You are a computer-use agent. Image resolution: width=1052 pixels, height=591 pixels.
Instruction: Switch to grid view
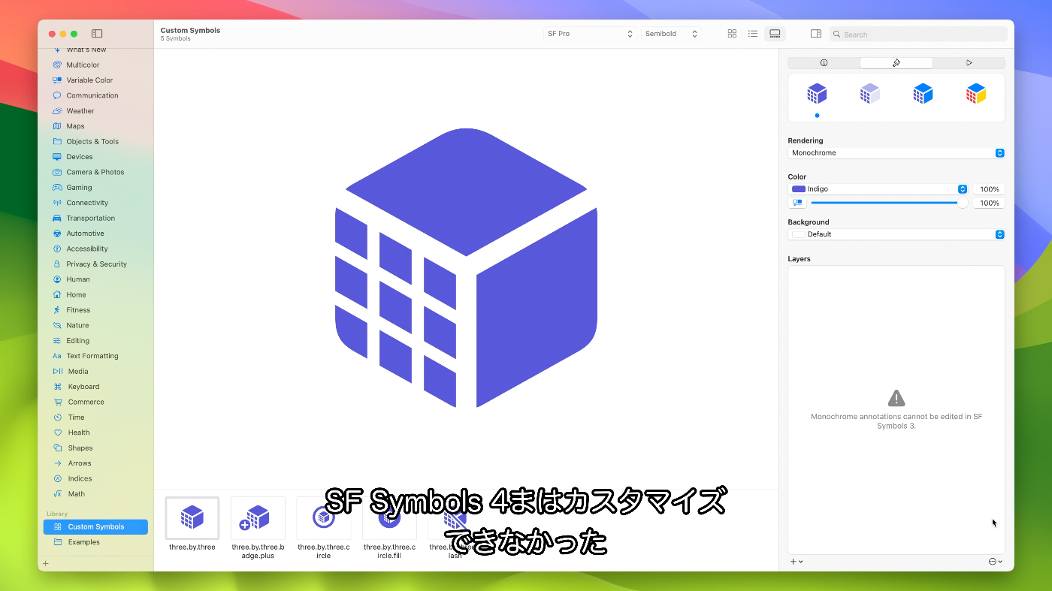(x=732, y=34)
